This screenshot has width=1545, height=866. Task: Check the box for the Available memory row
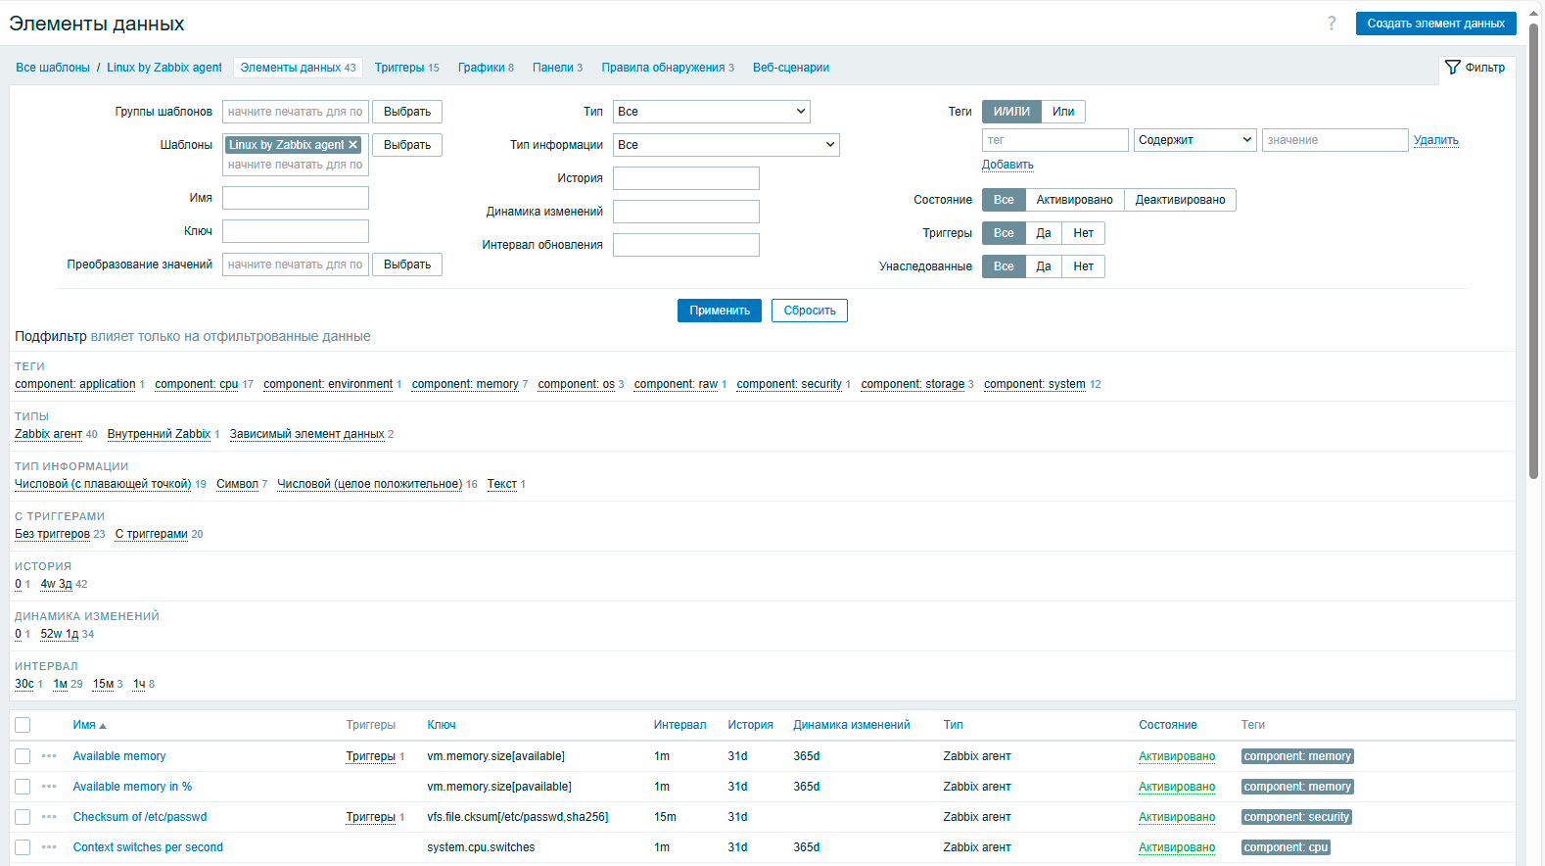point(23,756)
